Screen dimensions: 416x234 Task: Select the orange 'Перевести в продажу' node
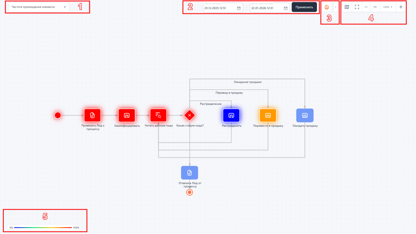click(x=268, y=115)
